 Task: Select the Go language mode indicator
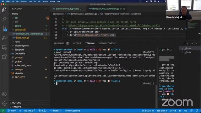pos(186,111)
